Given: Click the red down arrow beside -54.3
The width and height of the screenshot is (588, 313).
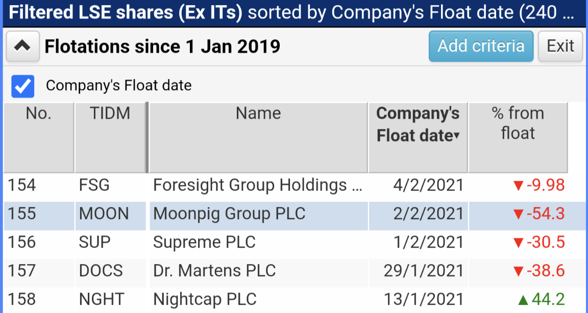Looking at the screenshot, I should click(518, 215).
